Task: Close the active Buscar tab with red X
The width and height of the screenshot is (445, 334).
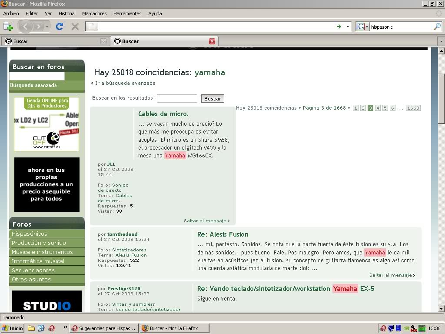Action: (212, 41)
